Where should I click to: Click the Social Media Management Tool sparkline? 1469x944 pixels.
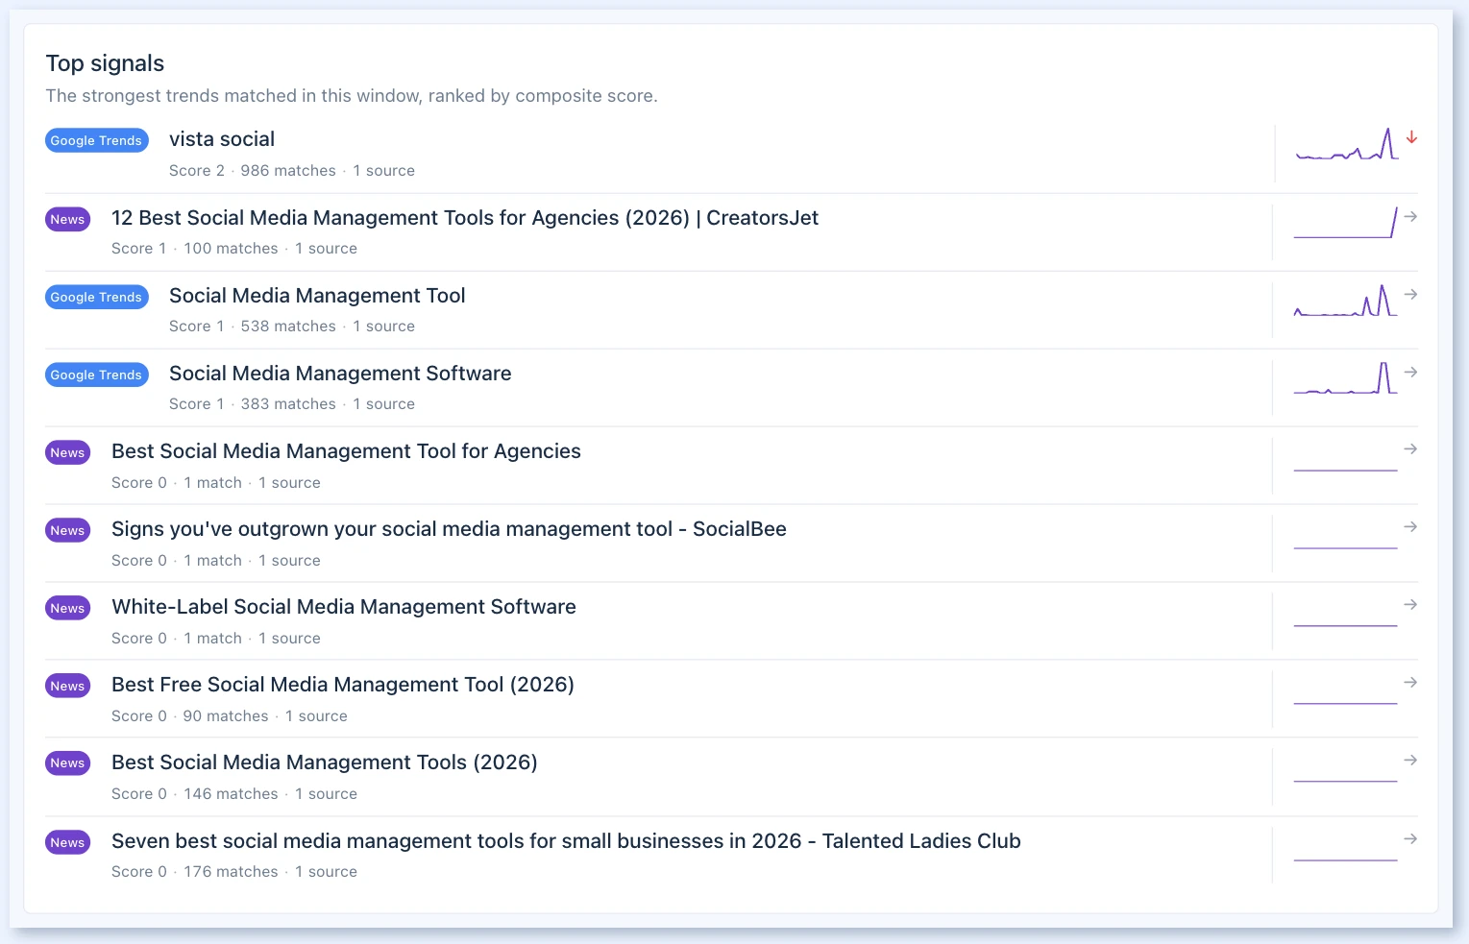(x=1346, y=300)
